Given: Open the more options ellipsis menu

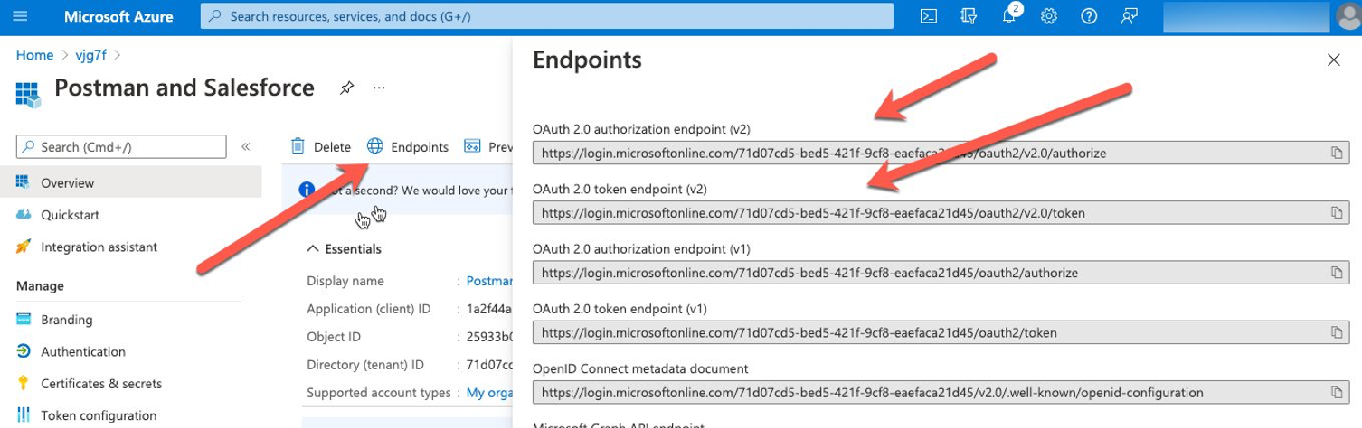Looking at the screenshot, I should pyautogui.click(x=379, y=88).
